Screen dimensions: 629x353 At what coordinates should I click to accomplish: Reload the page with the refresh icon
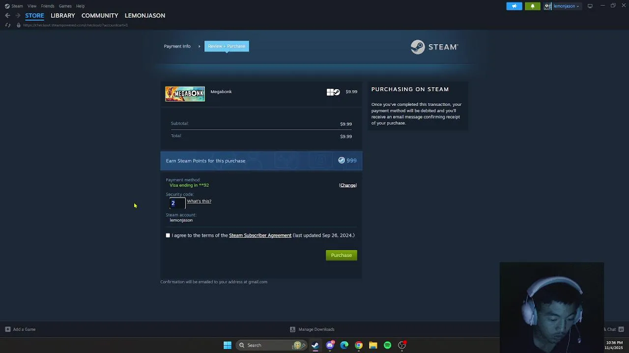click(7, 25)
